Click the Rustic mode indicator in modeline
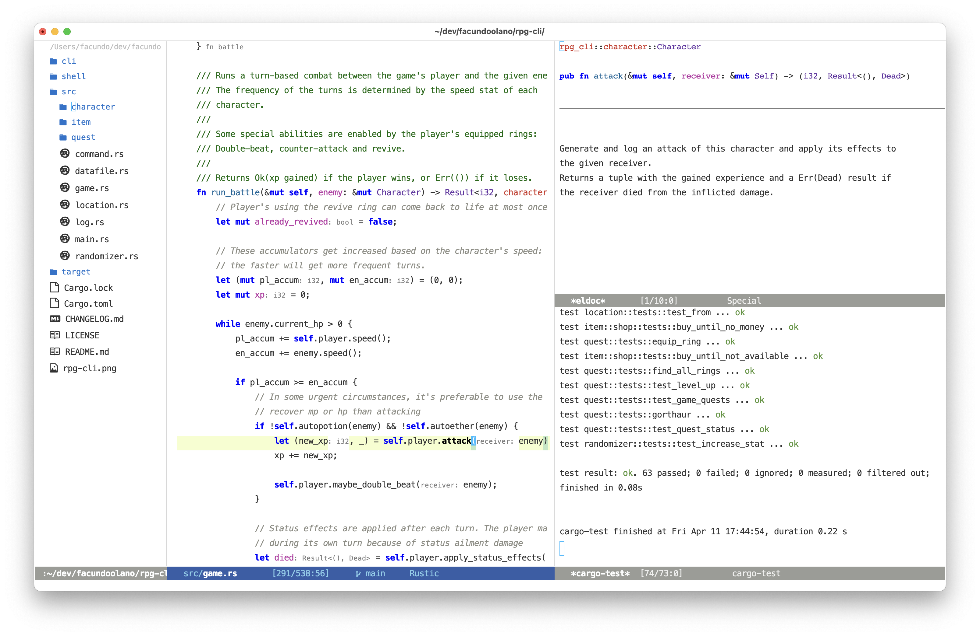 [424, 574]
